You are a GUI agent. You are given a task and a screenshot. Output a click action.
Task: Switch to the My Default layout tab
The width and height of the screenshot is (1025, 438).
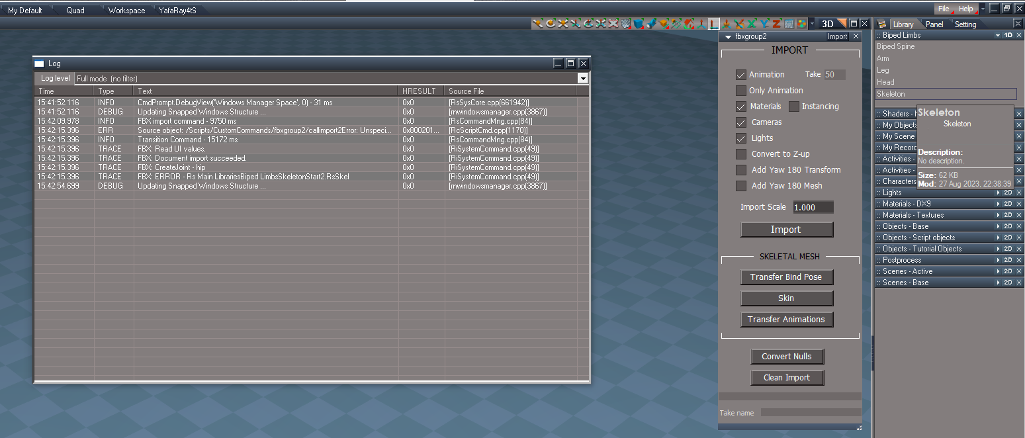(25, 11)
